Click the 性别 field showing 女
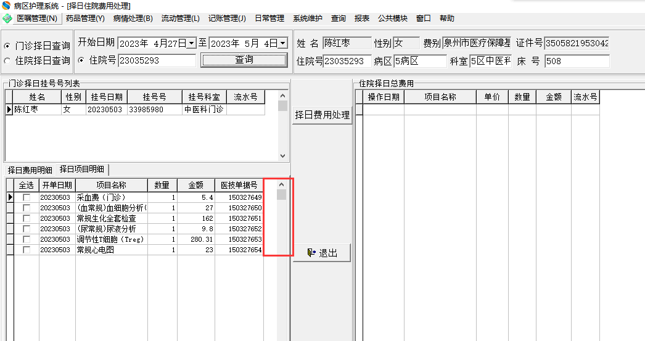Screen dimensions: 645x341 click(406, 43)
